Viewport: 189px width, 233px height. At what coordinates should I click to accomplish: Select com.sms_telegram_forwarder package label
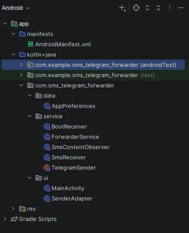pos(75,85)
